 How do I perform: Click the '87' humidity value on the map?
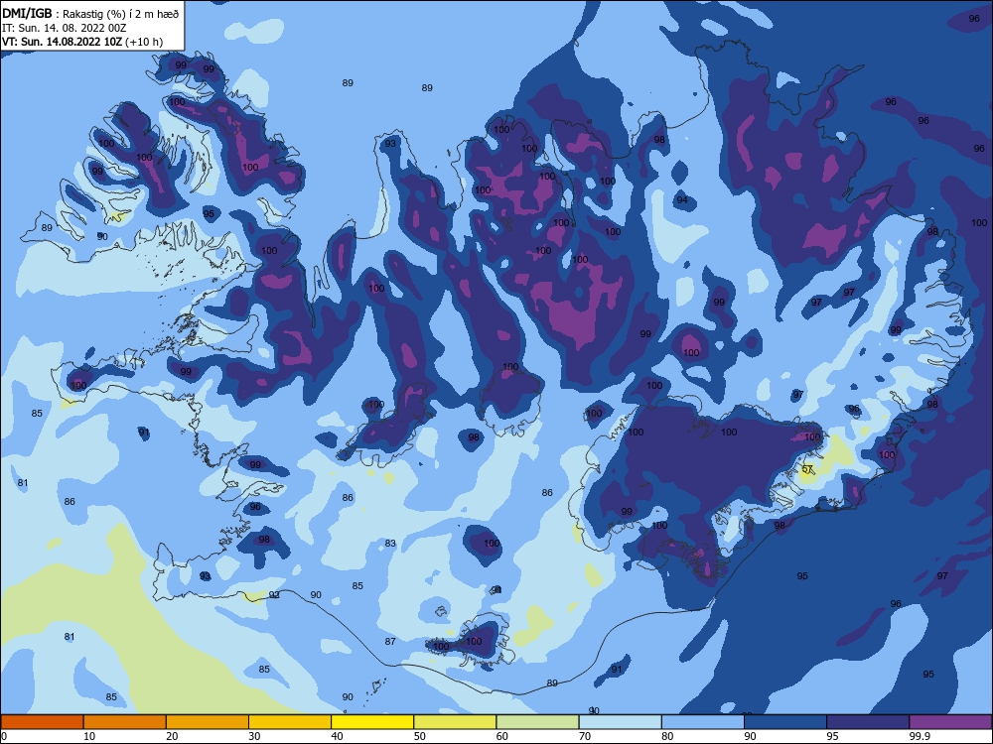[390, 642]
